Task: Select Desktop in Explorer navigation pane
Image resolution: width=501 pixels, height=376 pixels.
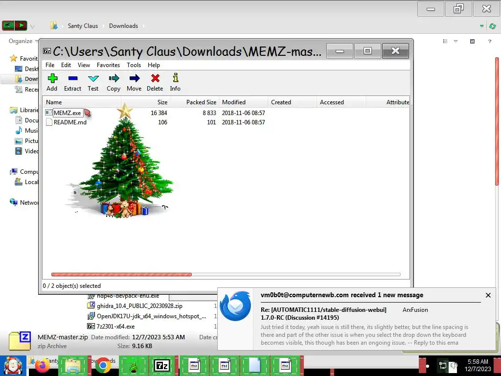Action: (27, 69)
